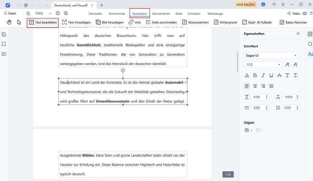Justify text alignment

271,86
